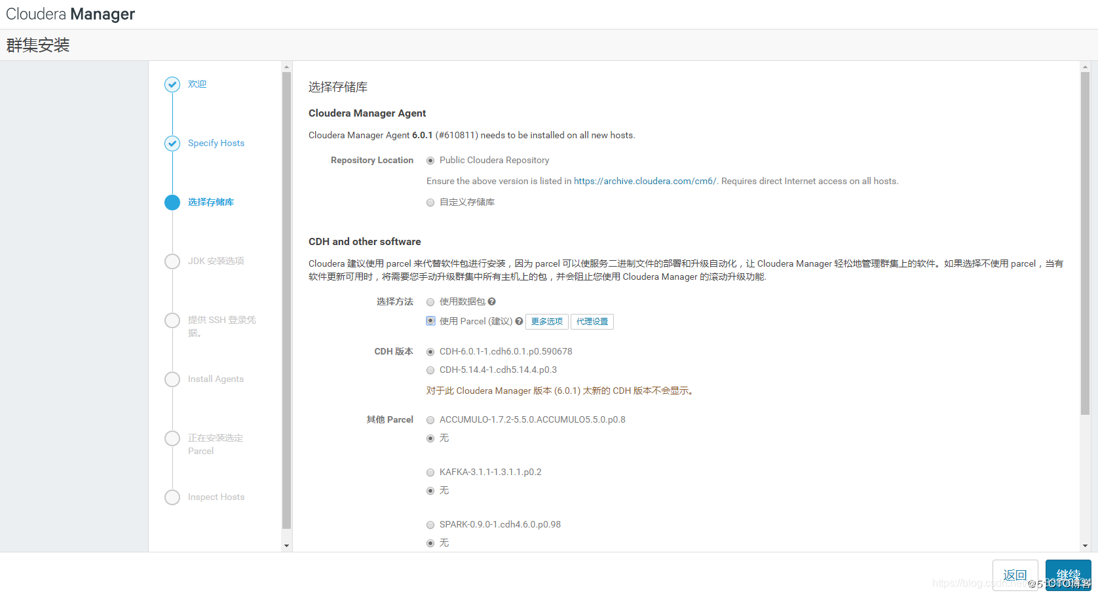Screen dimensions: 1098x595
Task: Open the 更多选项 button
Action: tap(547, 322)
